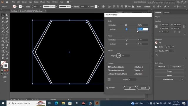Toggle Transform Patterns checkbox
Viewport: 188px width, 106px height.
pyautogui.click(x=109, y=70)
